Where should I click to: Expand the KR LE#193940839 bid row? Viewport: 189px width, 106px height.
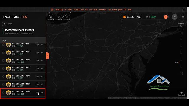click(42, 85)
